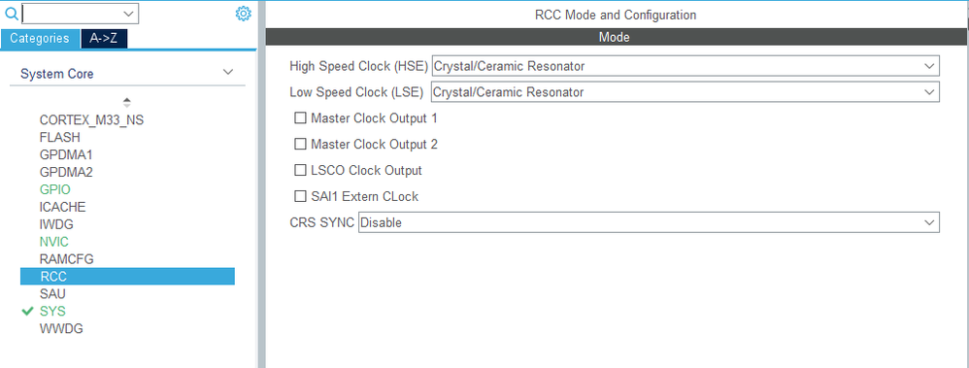Click the sort arrows above peripheral list
Image resolution: width=969 pixels, height=368 pixels.
126,102
